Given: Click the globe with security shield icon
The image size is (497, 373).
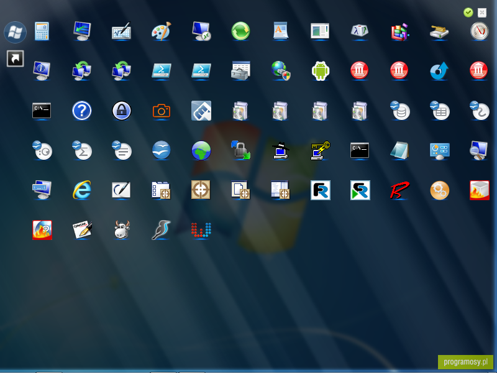Looking at the screenshot, I should coord(281,71).
